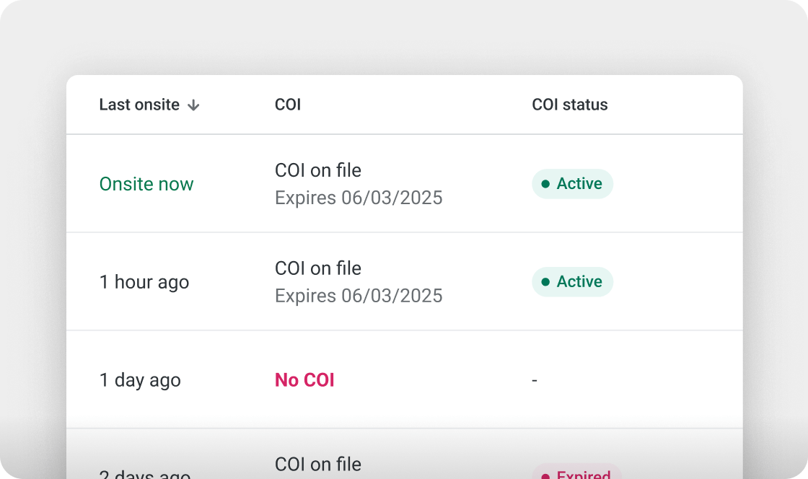Click the dash status in 1 day ago row
Screen dimensions: 808x479
coord(535,380)
